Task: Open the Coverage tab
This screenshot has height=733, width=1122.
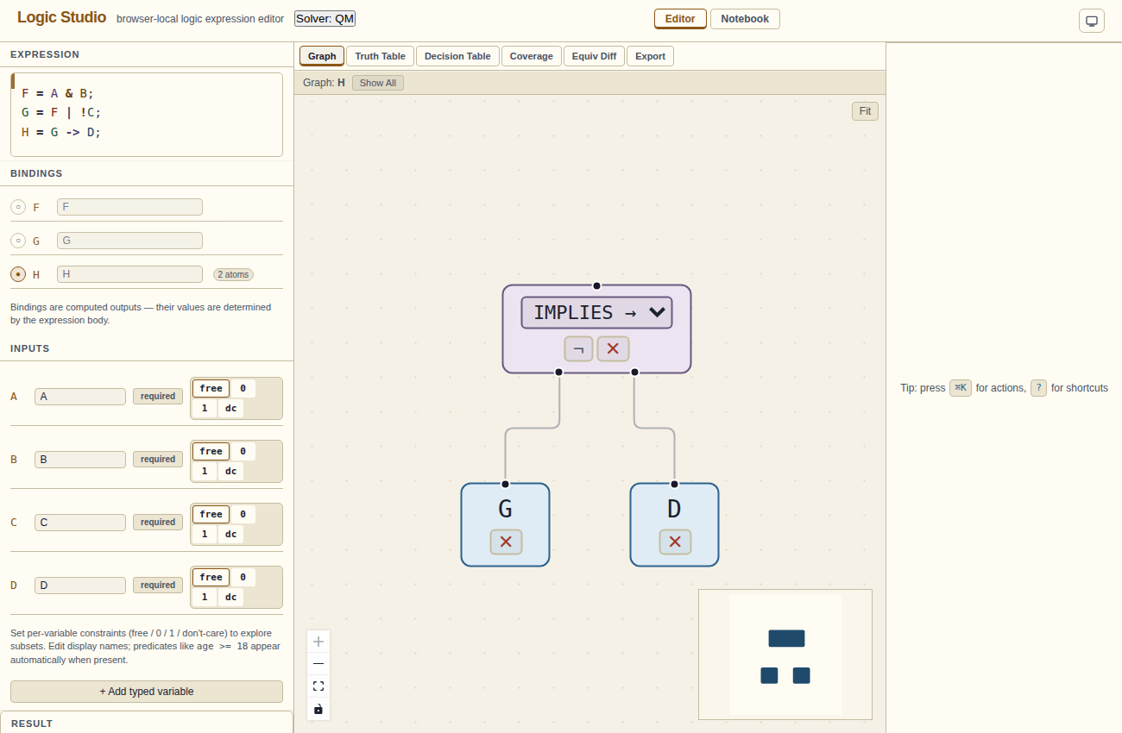Action: [532, 56]
